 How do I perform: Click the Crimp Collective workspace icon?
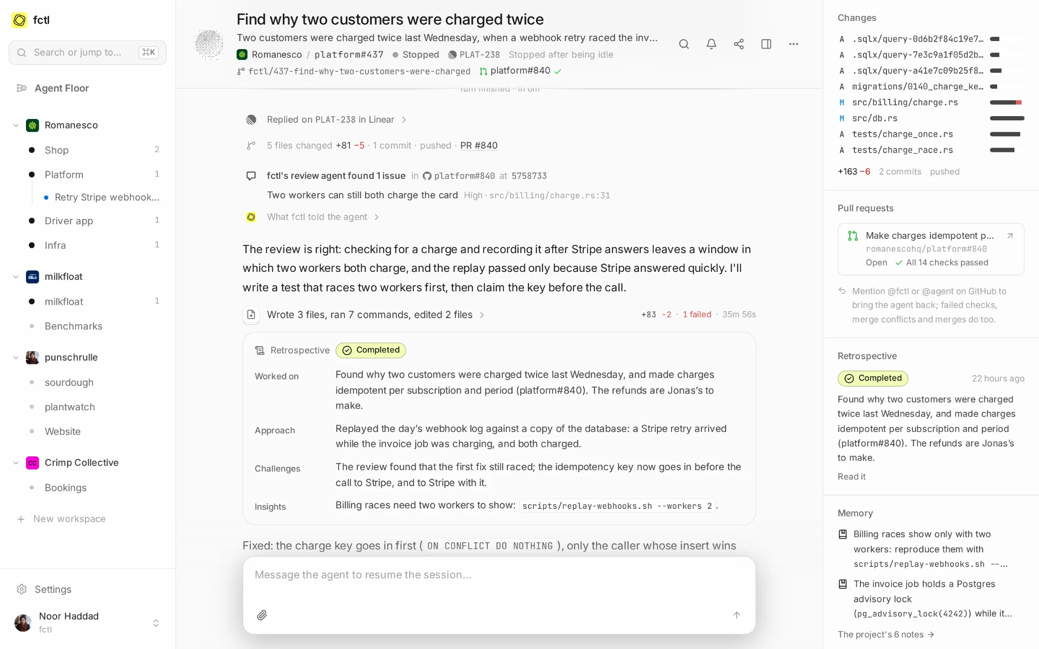click(33, 463)
